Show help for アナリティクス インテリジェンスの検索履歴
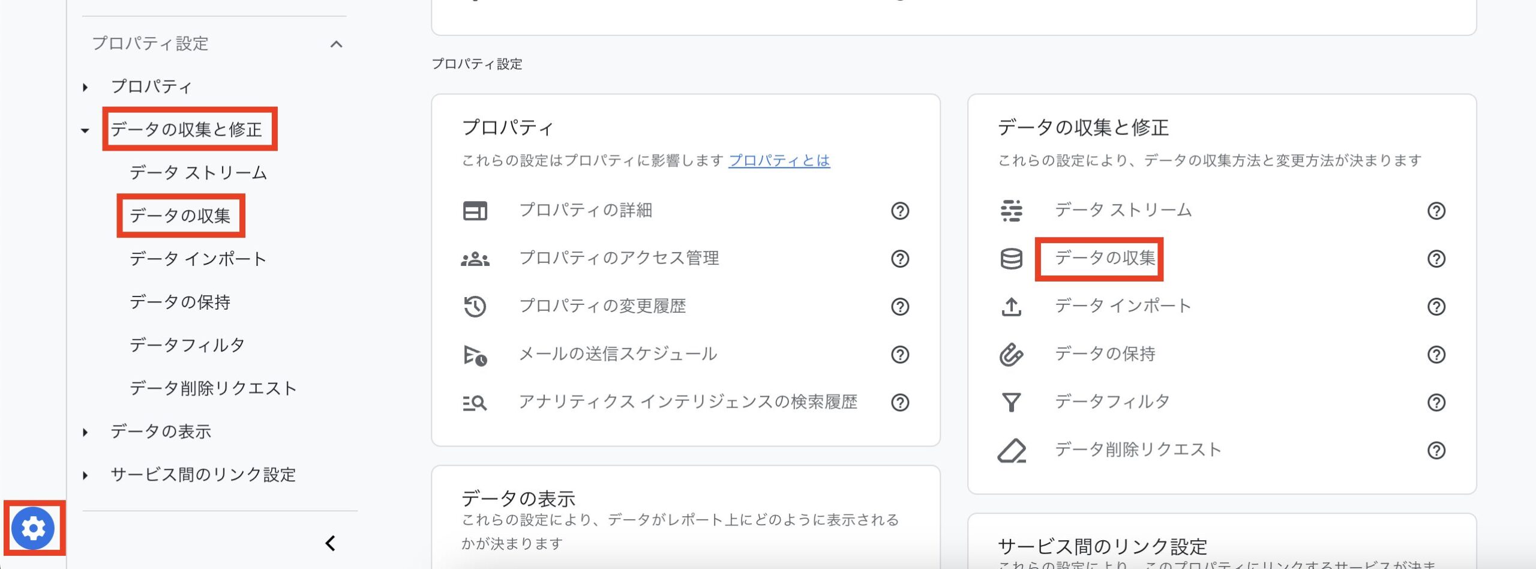1536x569 pixels. click(900, 403)
